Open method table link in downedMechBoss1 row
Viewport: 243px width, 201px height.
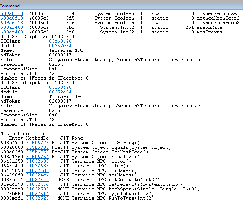point(12,13)
